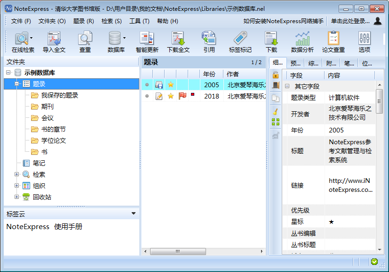Open the 标签云 dropdown arrow
The width and height of the screenshot is (389, 272).
[134, 214]
